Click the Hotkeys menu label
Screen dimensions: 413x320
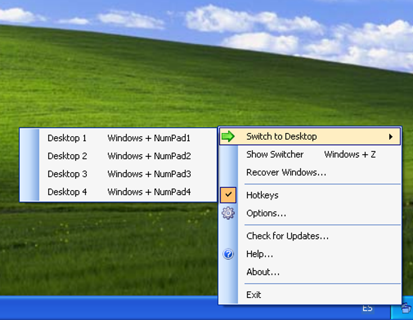(x=262, y=195)
